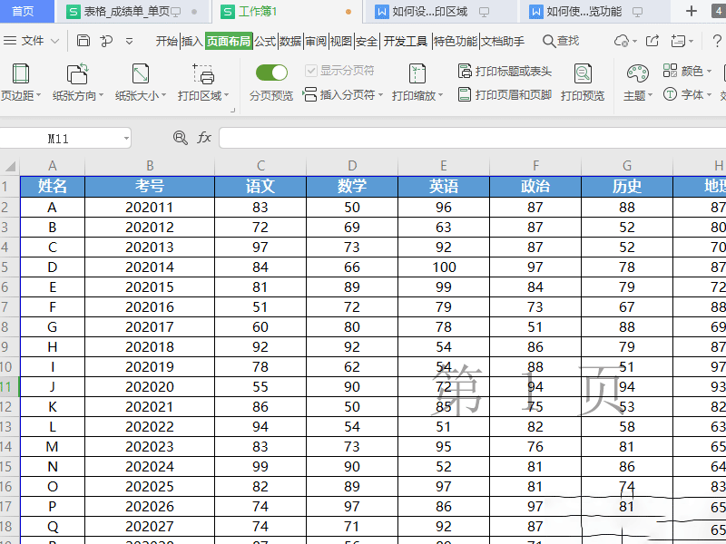Select cell containing 100 in English column
The height and width of the screenshot is (544, 726).
point(444,267)
